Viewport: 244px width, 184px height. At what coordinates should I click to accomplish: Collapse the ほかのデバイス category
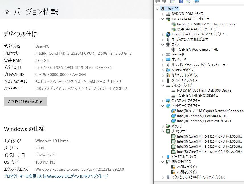point(163,162)
